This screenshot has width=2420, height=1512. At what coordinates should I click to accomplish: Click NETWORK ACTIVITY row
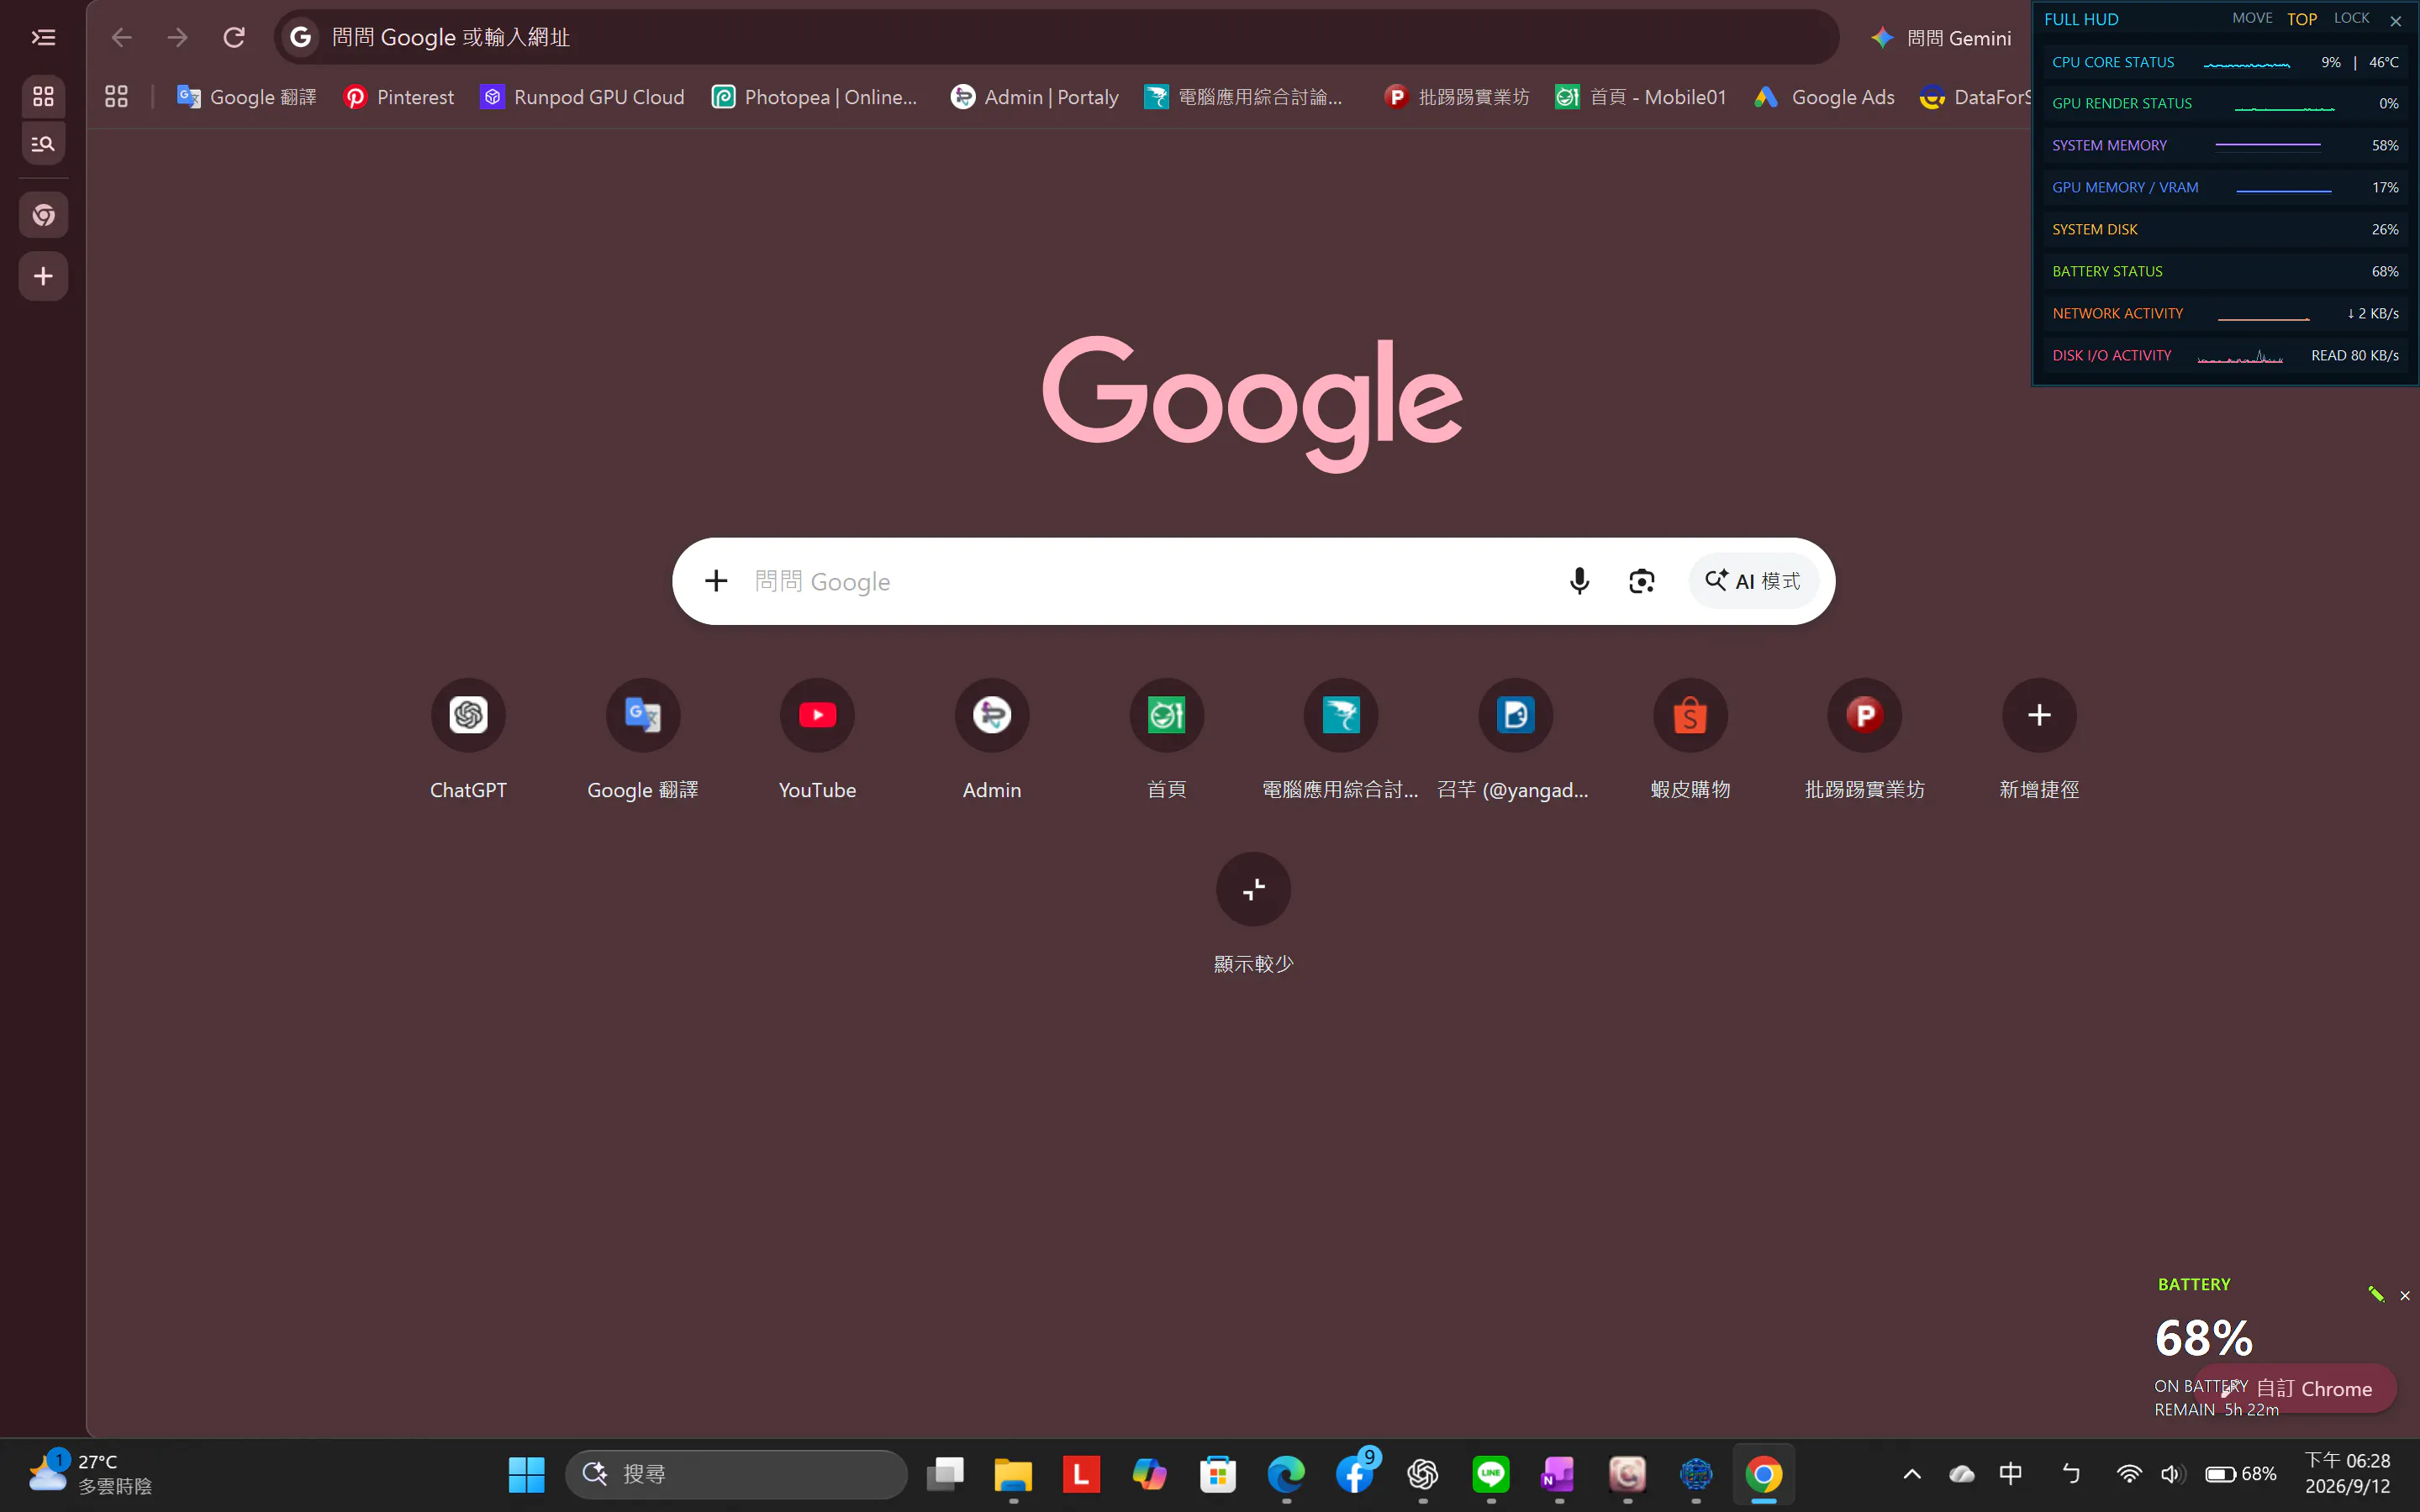click(2225, 313)
